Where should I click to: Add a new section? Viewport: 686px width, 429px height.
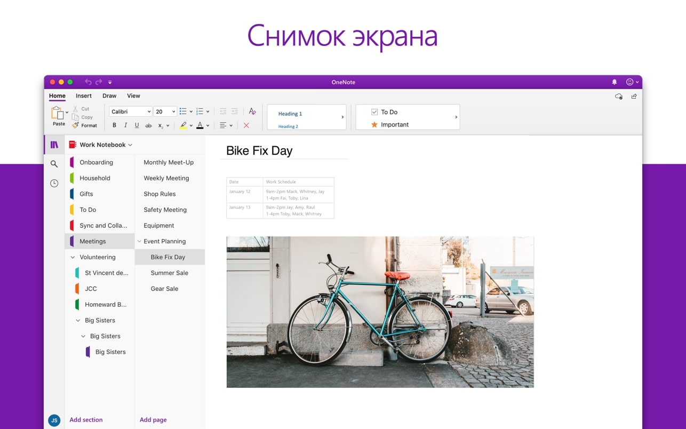tap(86, 419)
